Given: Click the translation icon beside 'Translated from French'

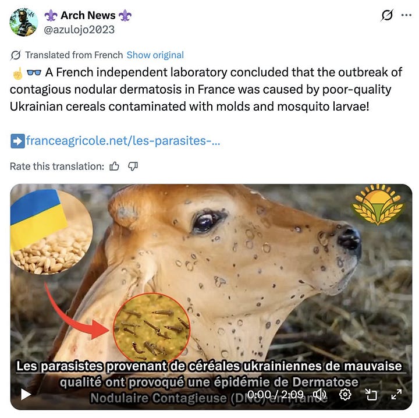Looking at the screenshot, I should pyautogui.click(x=16, y=55).
